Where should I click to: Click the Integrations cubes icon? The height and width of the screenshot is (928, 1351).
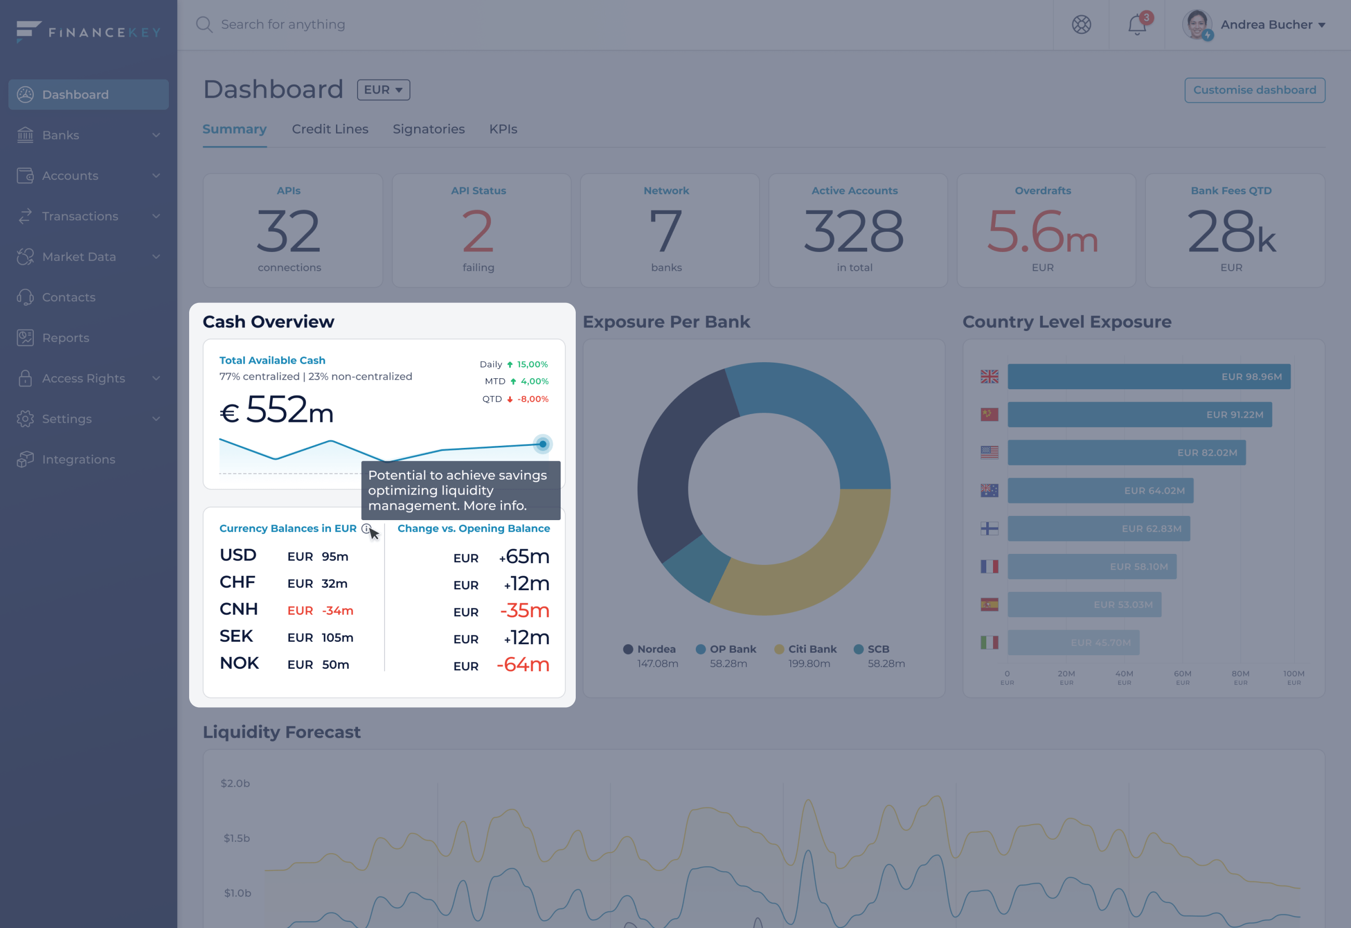pyautogui.click(x=25, y=459)
